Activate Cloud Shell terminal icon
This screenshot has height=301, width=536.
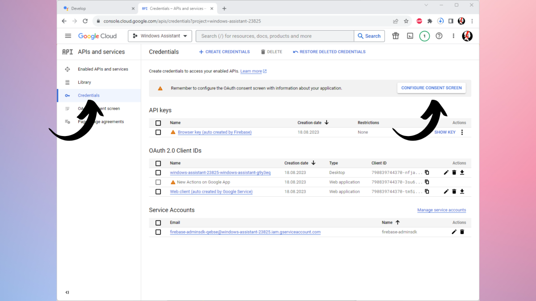point(410,36)
